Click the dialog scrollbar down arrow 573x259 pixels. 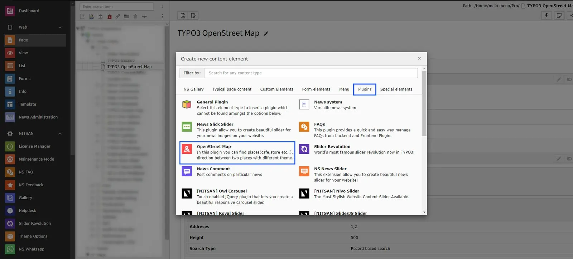[x=424, y=212]
